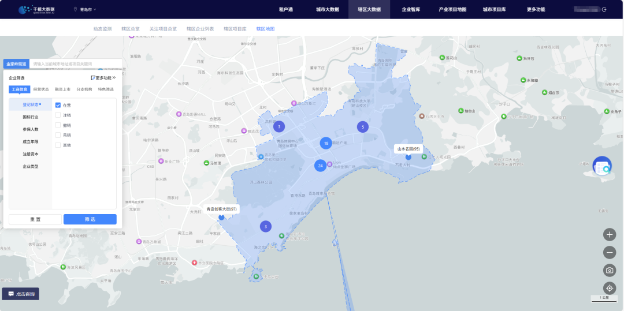The width and height of the screenshot is (624, 311).
Task: Recenter map using the locate target icon
Action: 610,288
